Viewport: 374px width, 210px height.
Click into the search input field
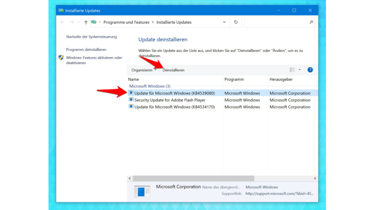[276, 22]
